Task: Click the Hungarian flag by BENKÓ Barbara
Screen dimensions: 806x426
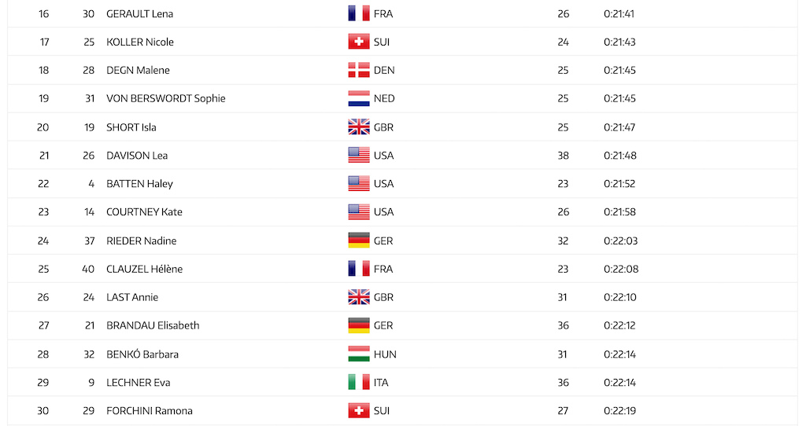Action: tap(359, 354)
